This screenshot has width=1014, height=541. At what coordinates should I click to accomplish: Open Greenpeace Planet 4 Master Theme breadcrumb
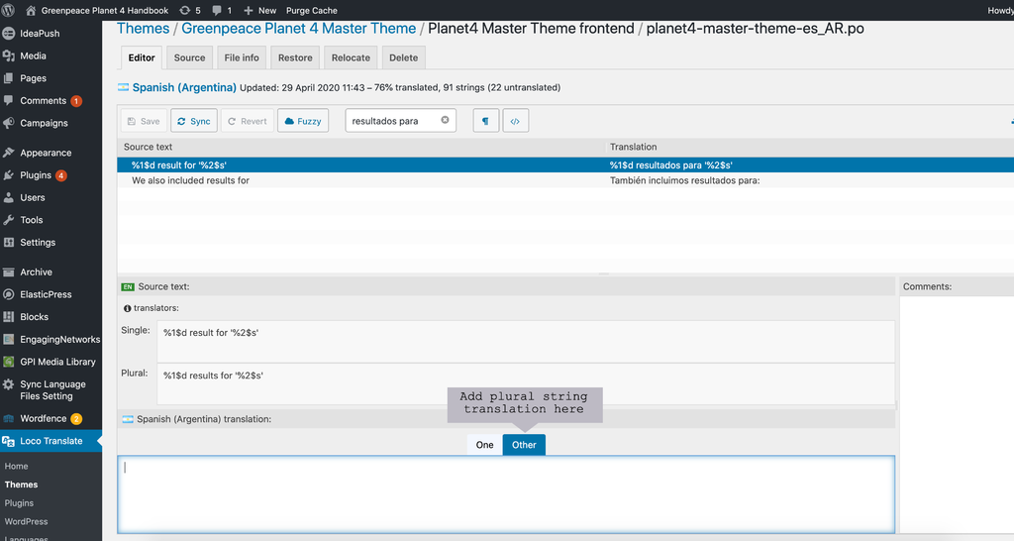click(x=299, y=29)
